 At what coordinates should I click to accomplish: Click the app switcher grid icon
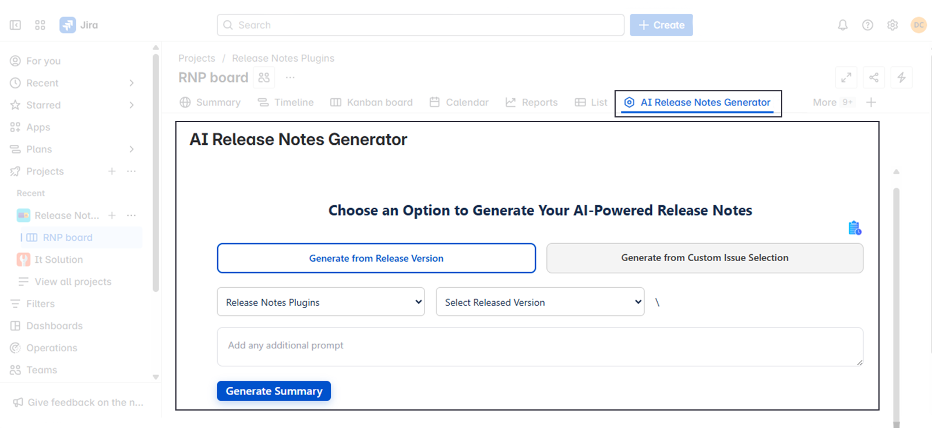(40, 25)
